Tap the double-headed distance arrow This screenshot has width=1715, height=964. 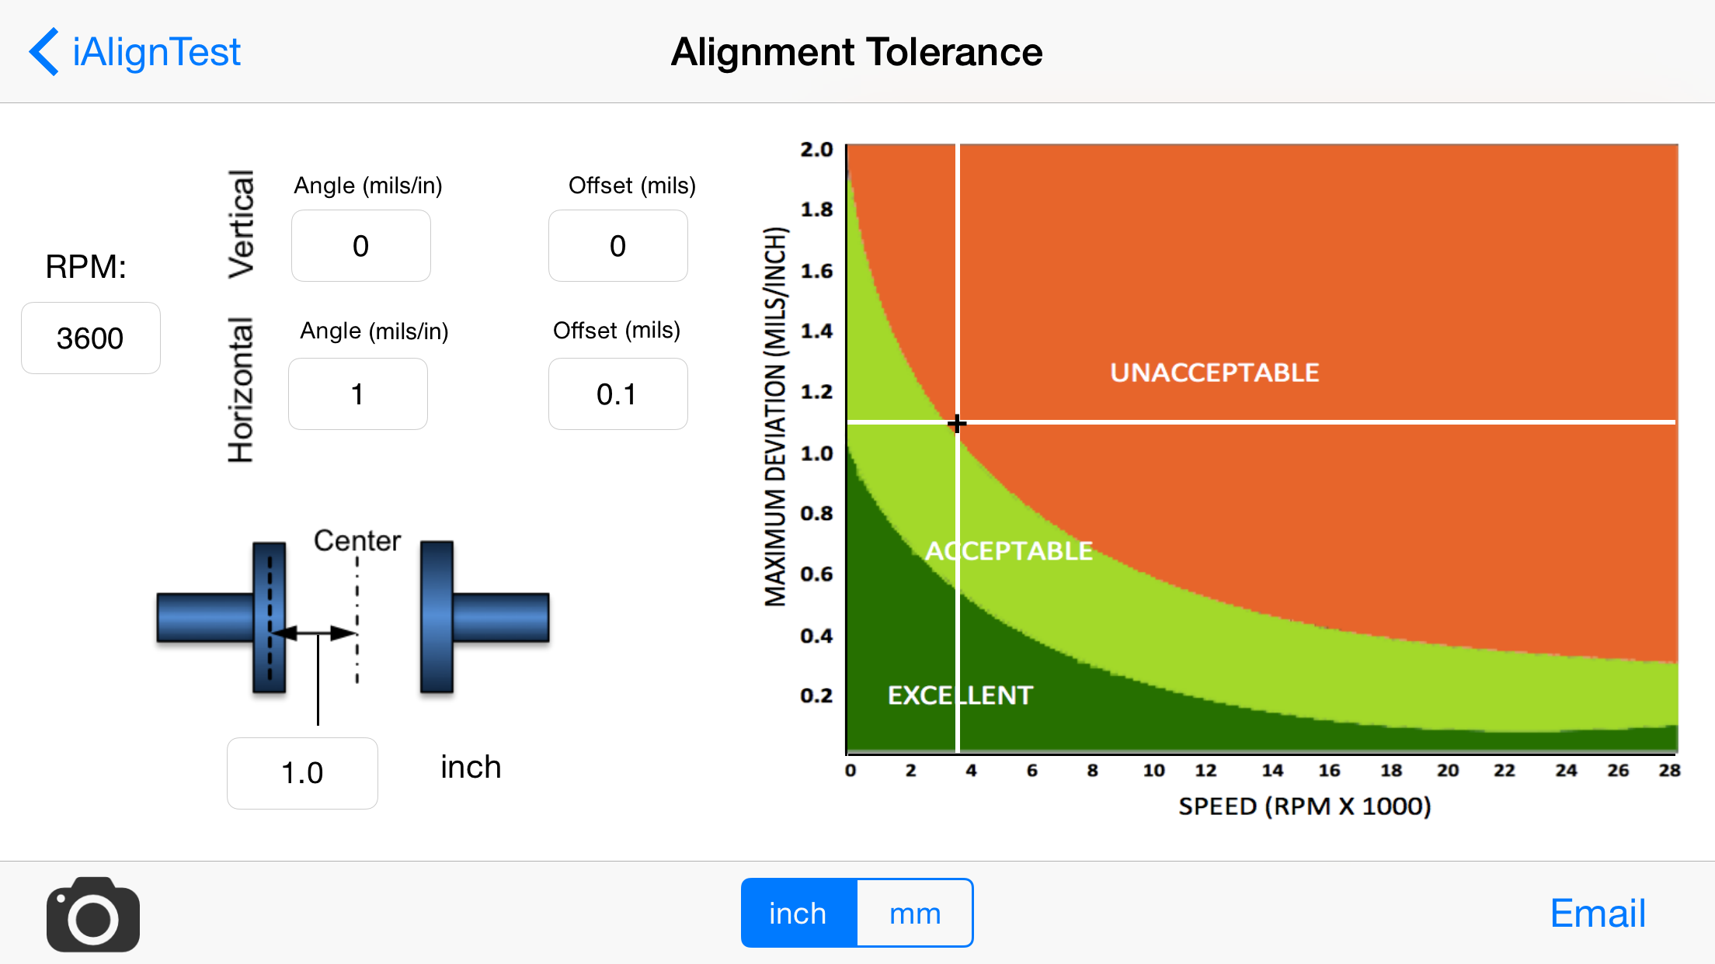[x=314, y=633]
